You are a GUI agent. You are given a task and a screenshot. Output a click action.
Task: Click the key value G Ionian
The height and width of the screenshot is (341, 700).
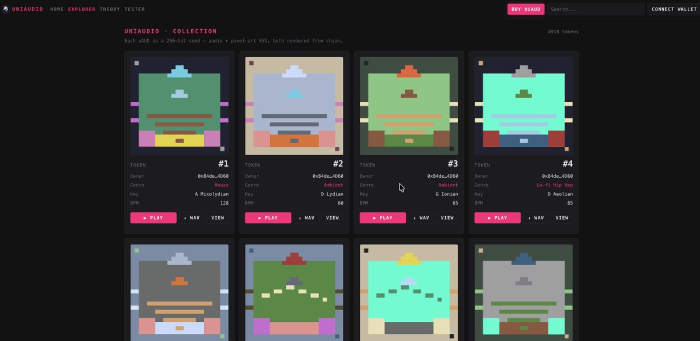coord(447,194)
